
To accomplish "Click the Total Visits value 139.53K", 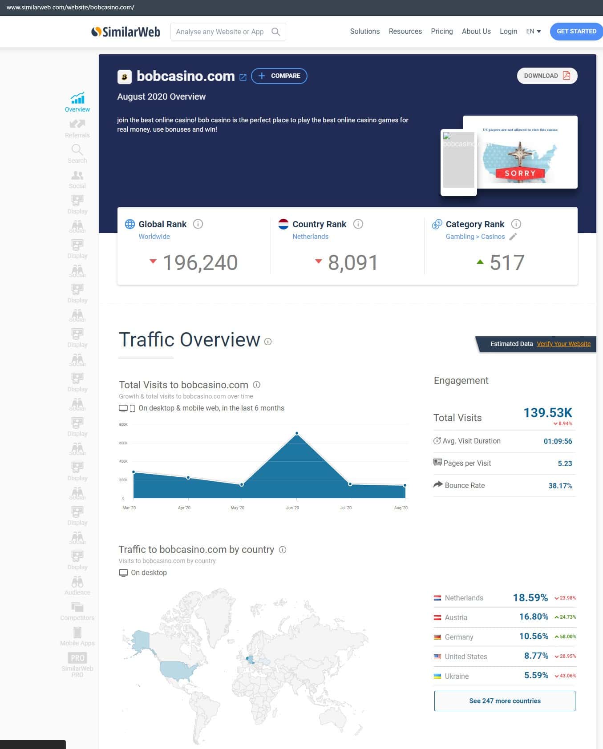I will [548, 413].
